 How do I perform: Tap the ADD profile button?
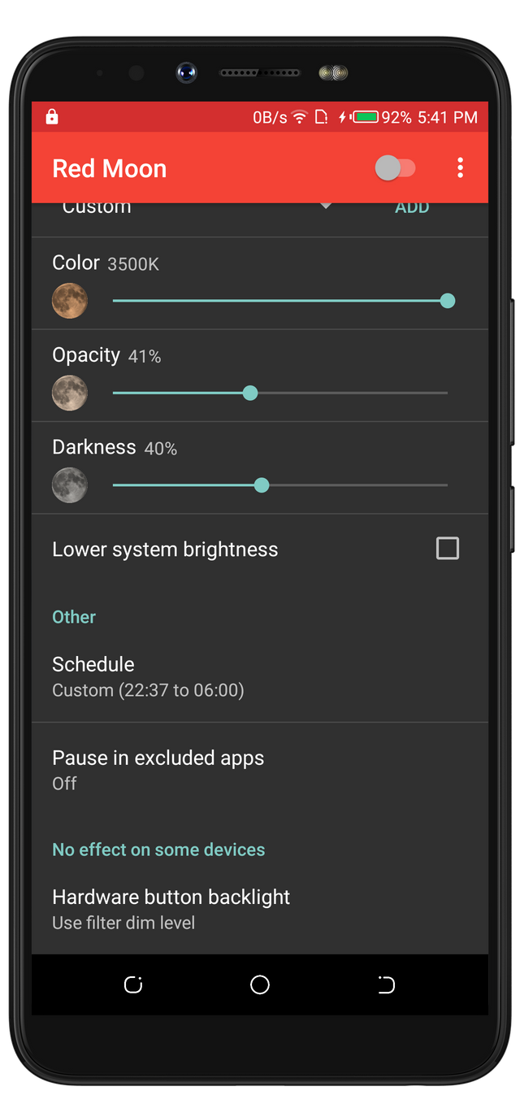pyautogui.click(x=412, y=207)
